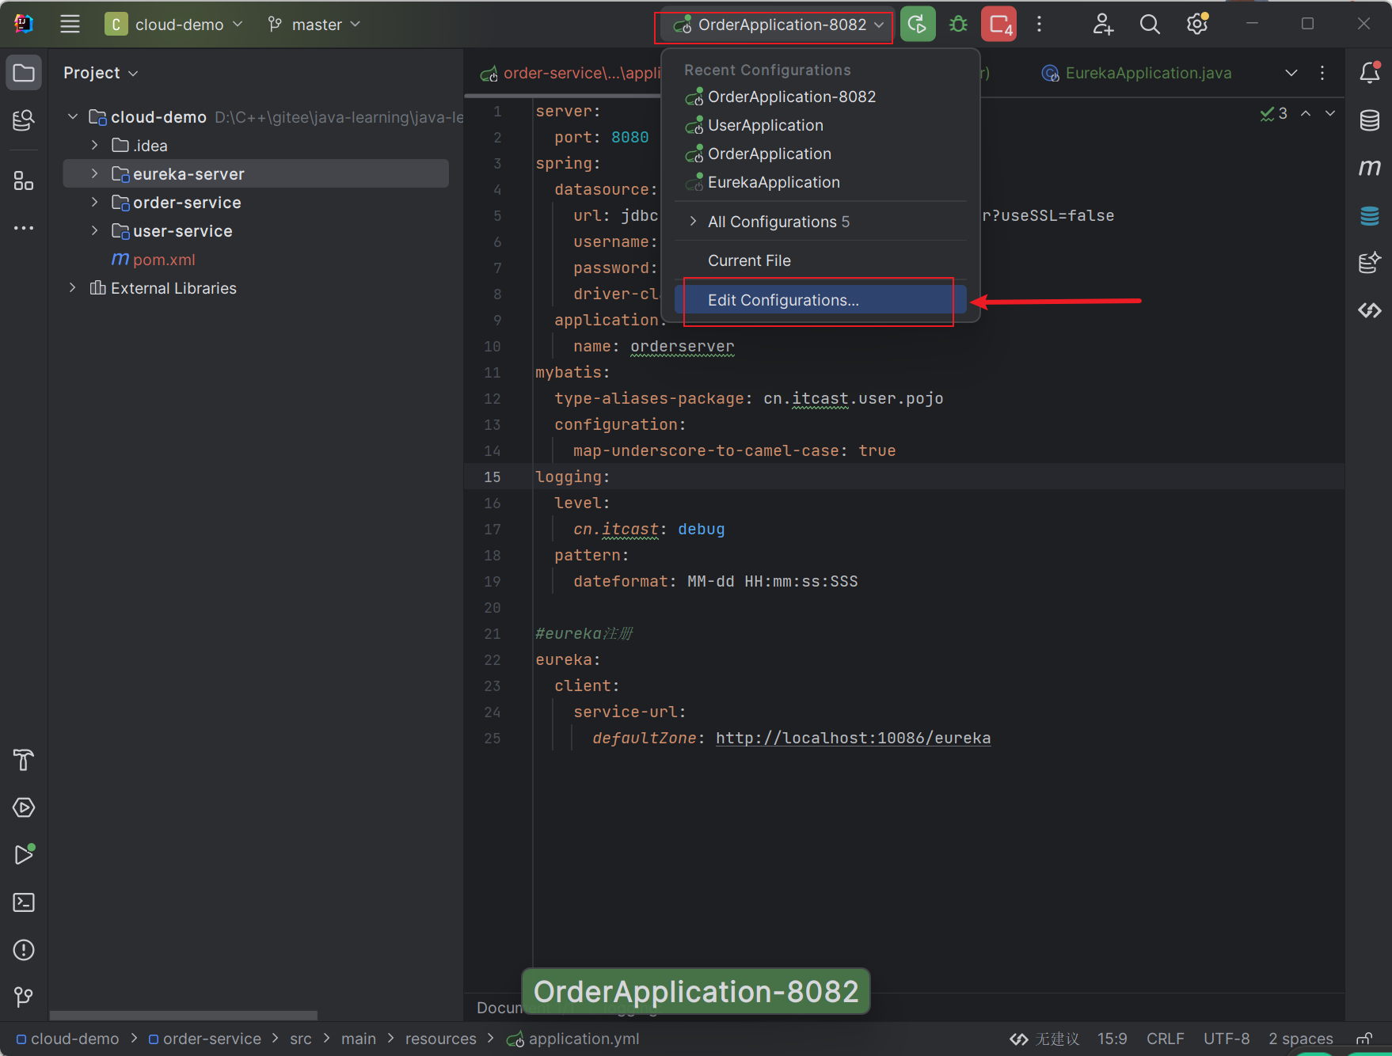Open Build hammer tool window
The image size is (1392, 1056).
(24, 760)
